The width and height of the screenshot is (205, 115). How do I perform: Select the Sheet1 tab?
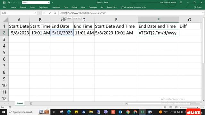tap(20, 103)
